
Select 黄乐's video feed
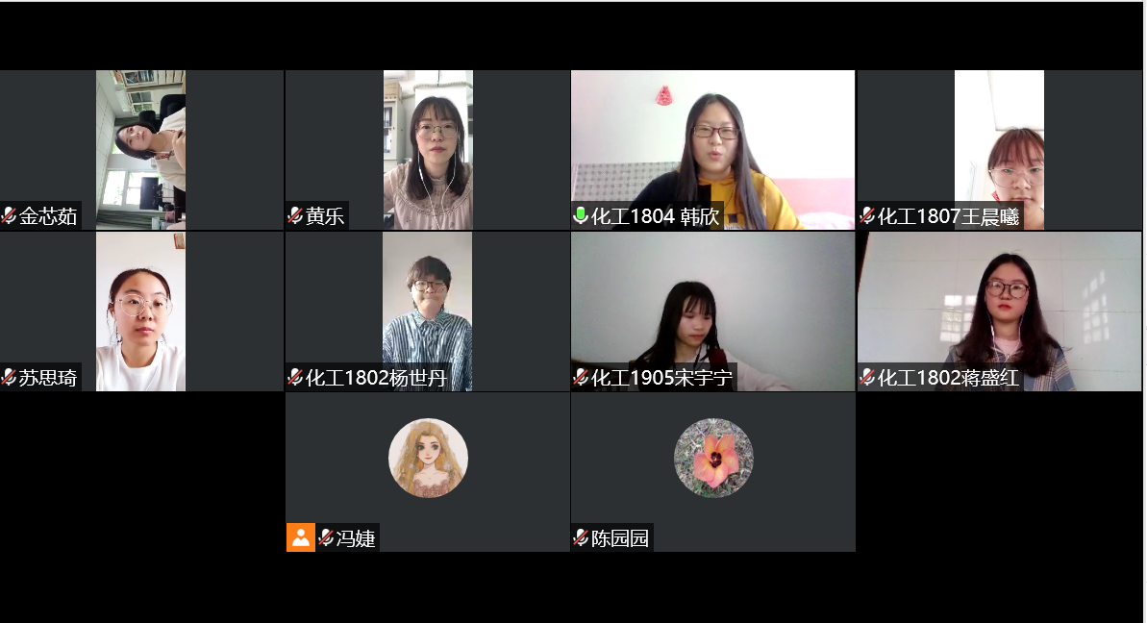(428, 150)
